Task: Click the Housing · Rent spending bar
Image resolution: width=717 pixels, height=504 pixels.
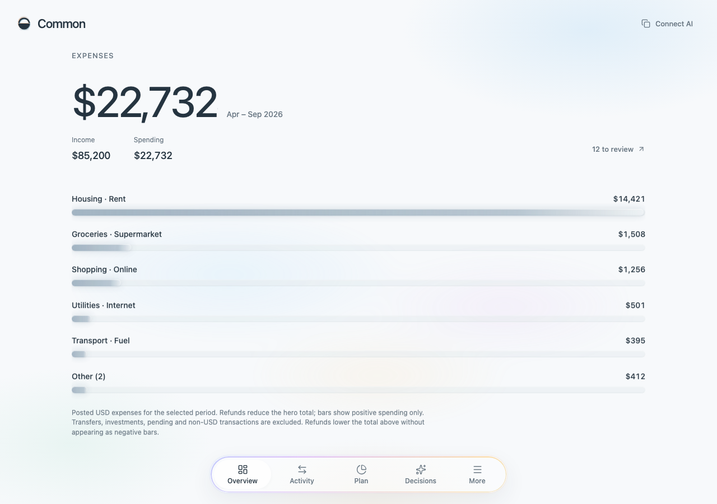Action: click(x=358, y=212)
